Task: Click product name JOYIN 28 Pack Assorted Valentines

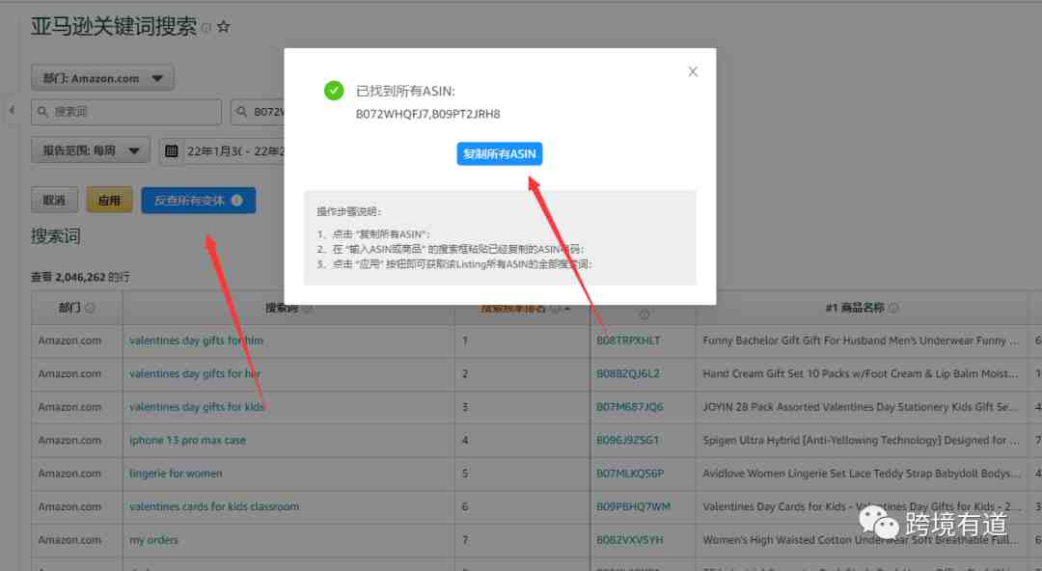Action: (861, 407)
